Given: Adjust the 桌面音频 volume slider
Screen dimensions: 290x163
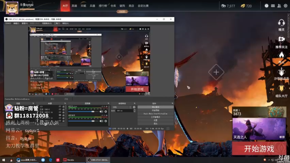Looking at the screenshot, I should [x=83, y=121].
